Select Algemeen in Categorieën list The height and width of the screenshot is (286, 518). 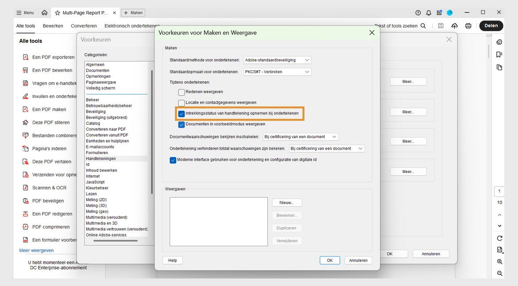95,64
